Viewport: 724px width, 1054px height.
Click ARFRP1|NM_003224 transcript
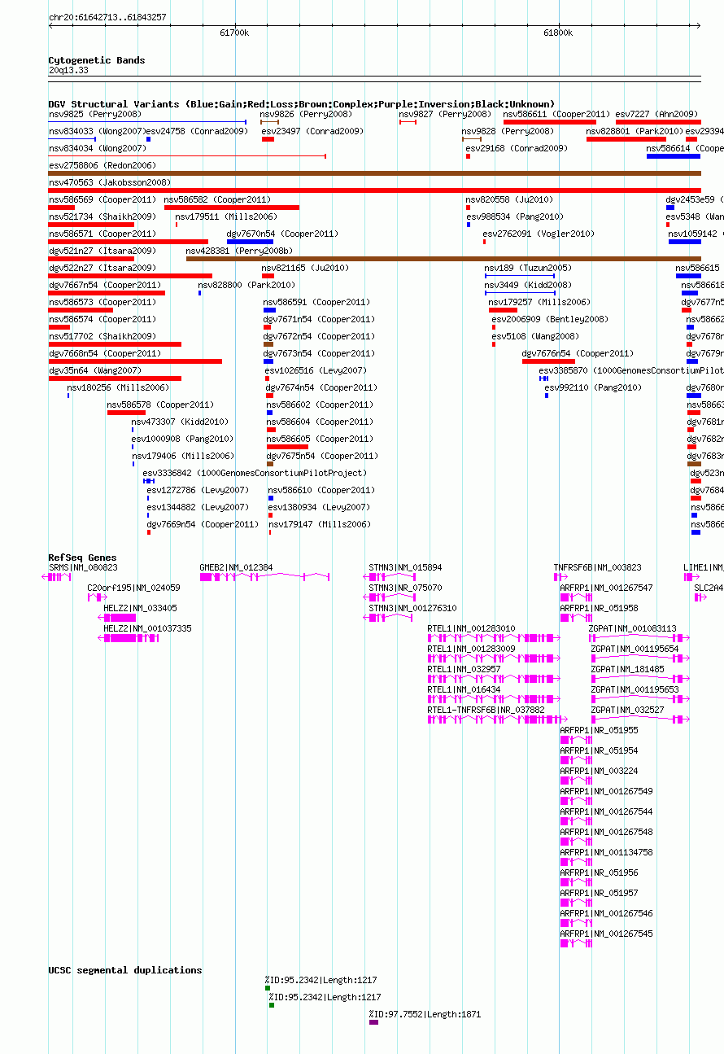[x=576, y=780]
